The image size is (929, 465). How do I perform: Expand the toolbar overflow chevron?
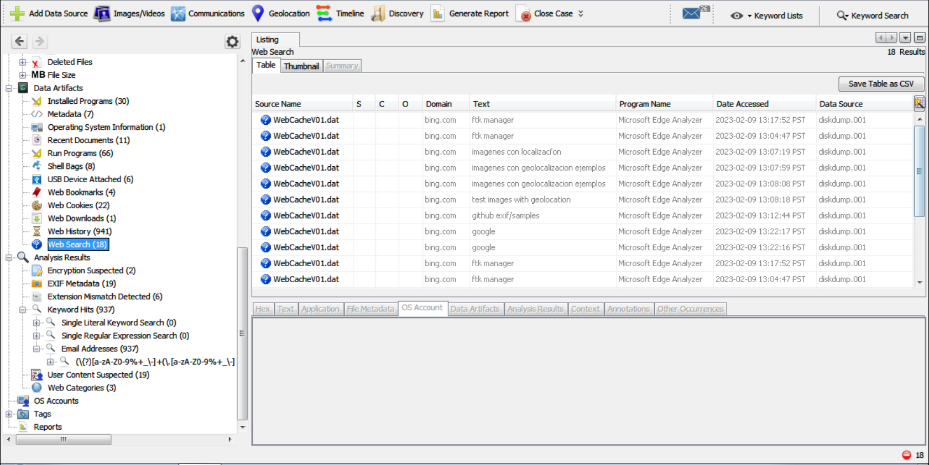click(x=581, y=13)
